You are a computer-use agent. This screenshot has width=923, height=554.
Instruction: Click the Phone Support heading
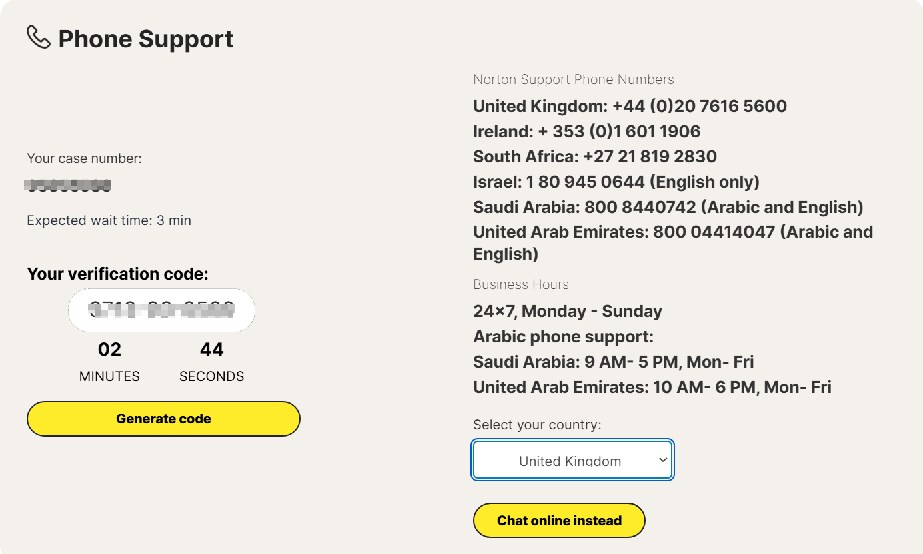[145, 39]
